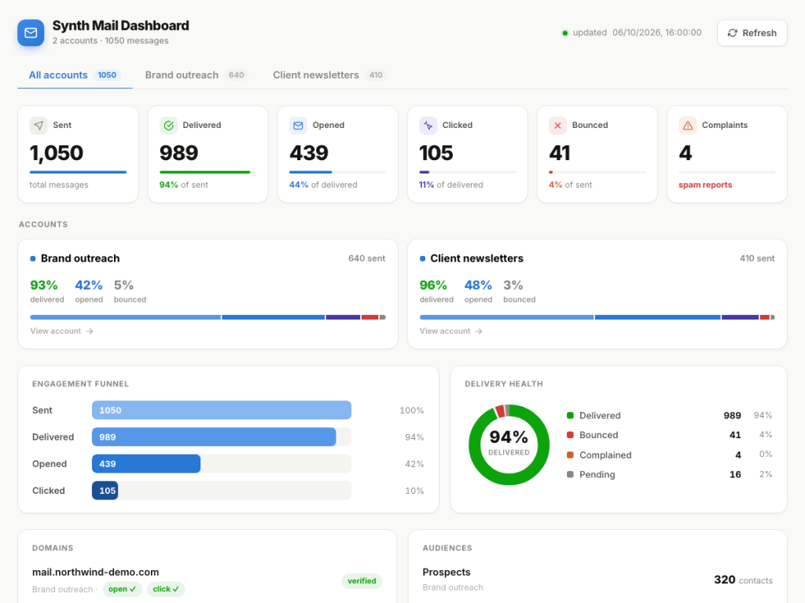Click the Clicked 105 funnel bar

[x=105, y=490]
